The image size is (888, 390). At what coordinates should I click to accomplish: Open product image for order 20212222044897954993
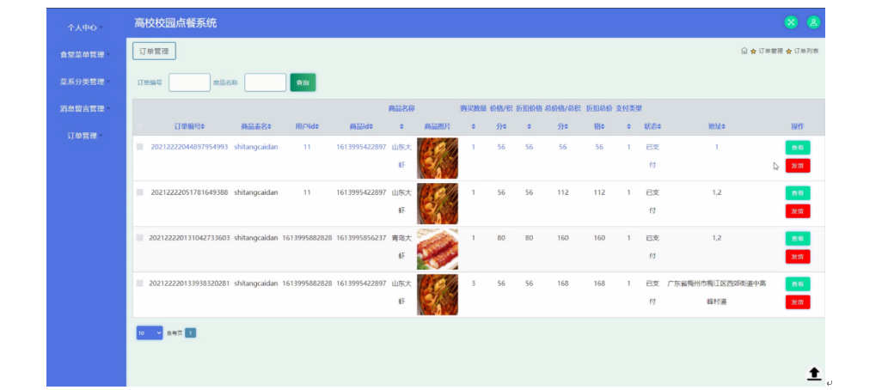(x=438, y=158)
